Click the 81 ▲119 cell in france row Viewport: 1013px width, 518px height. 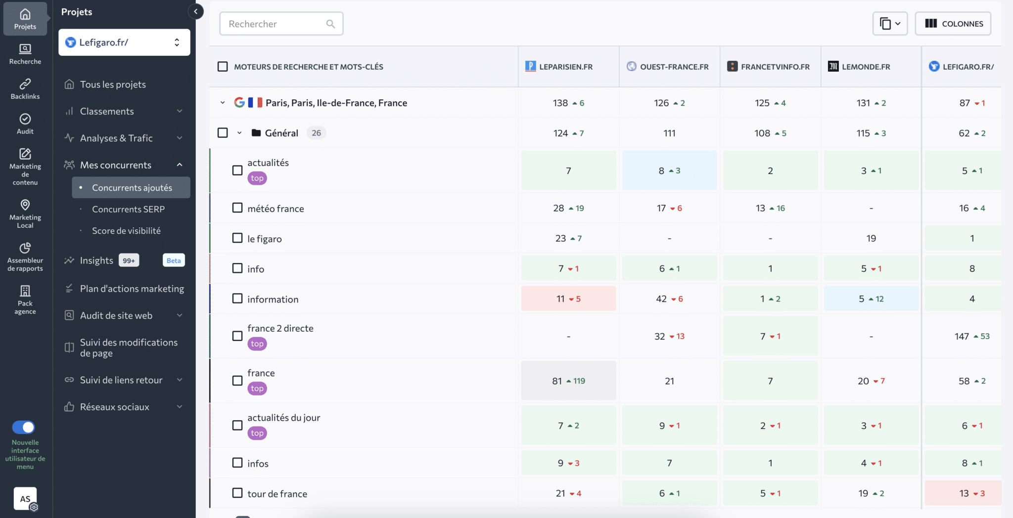[x=568, y=381]
